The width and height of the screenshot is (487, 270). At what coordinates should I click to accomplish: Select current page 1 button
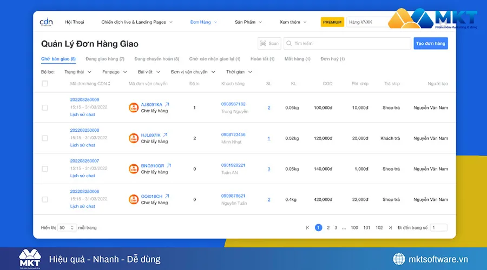(x=318, y=227)
